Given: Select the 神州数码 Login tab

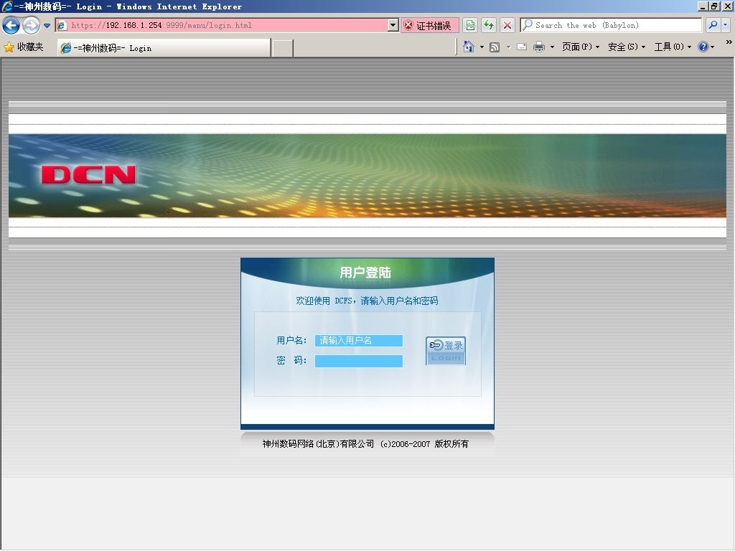Looking at the screenshot, I should coord(164,48).
